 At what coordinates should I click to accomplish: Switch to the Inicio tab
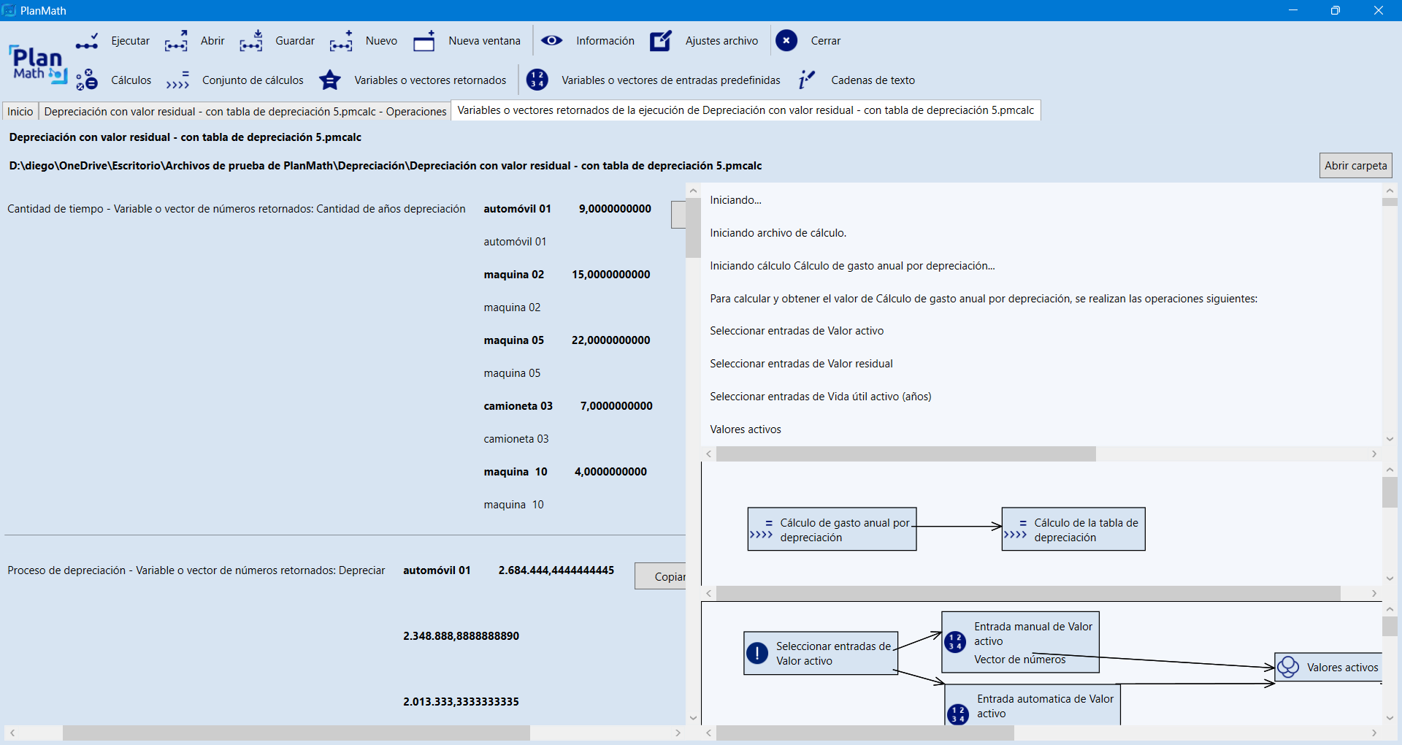tap(20, 111)
